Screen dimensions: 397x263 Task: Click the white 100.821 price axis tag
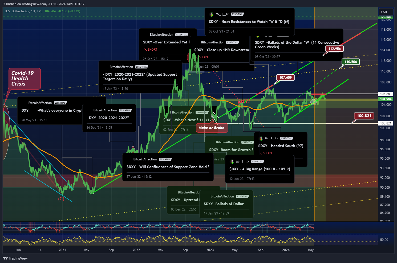pos(386,123)
